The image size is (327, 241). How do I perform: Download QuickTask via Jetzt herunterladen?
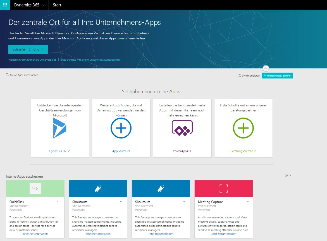35,234
